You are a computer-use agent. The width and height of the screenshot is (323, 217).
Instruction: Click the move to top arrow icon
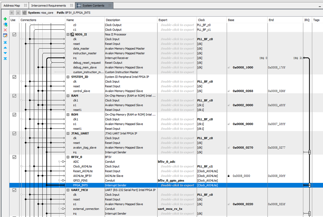[5, 42]
